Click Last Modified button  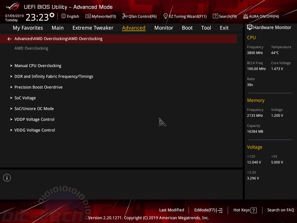point(172,210)
